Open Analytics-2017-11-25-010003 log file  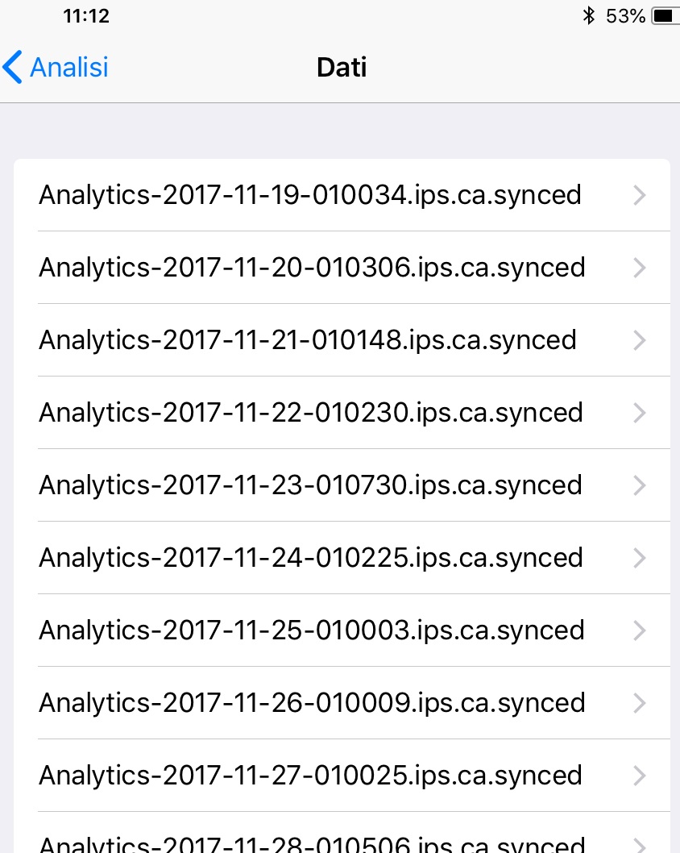(x=312, y=630)
